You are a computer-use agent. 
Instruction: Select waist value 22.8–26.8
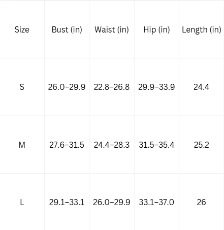(112, 87)
